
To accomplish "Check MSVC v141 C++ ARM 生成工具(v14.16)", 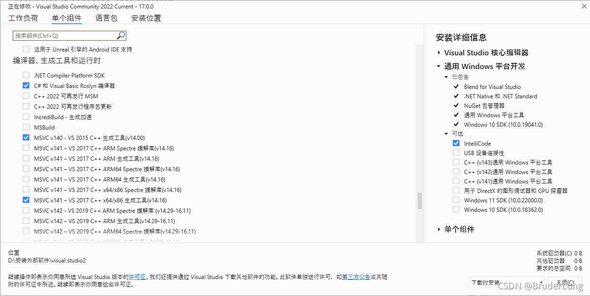I will click(x=26, y=159).
